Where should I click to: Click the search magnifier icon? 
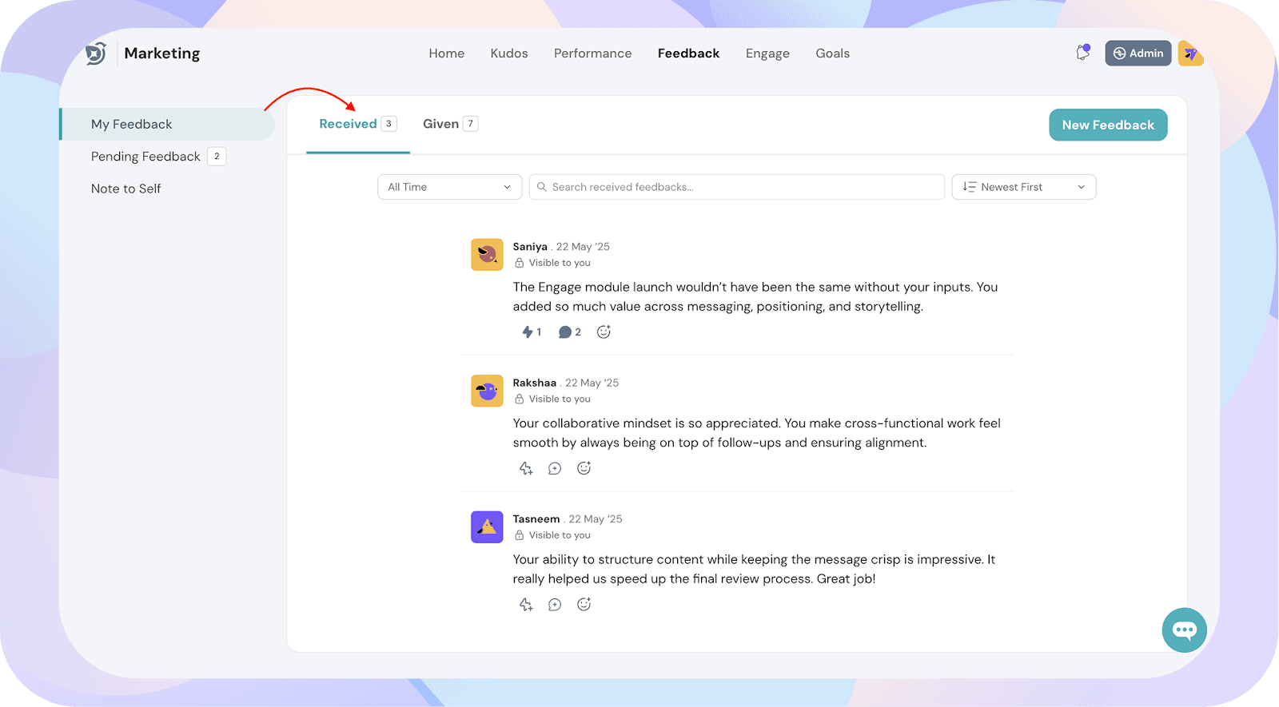542,187
